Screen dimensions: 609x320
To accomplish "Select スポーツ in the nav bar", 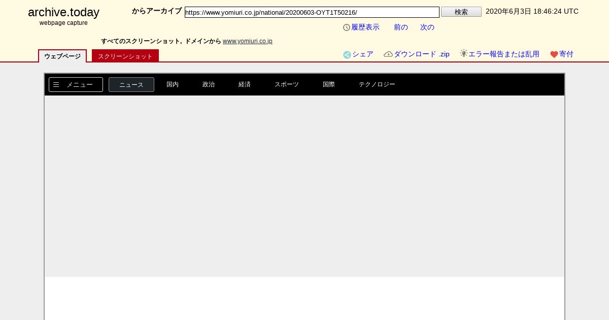I will point(287,84).
